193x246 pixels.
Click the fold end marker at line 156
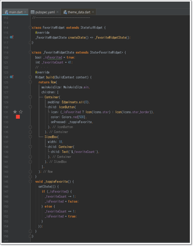pos(30,236)
